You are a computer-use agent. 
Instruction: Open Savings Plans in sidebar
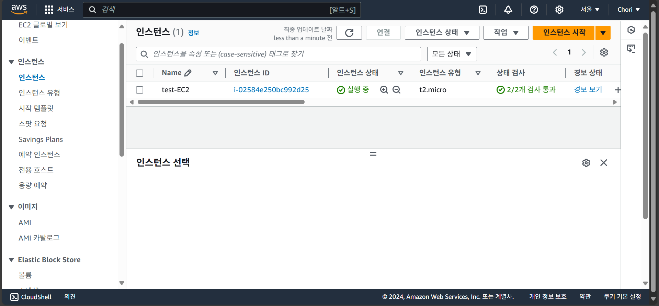click(x=41, y=139)
